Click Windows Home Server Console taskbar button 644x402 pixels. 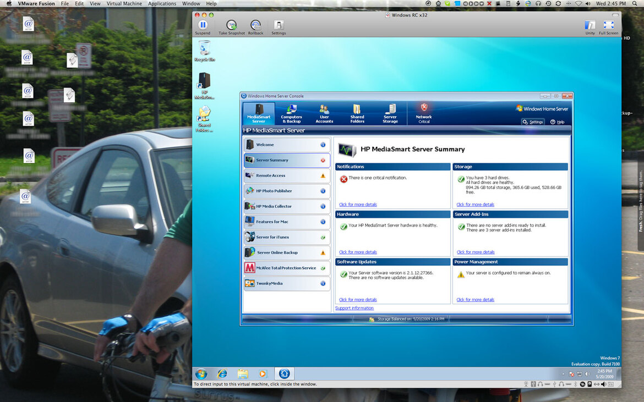coord(284,374)
